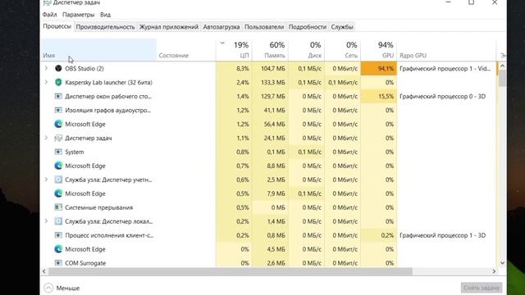Expand the Диспетчер задач process group
Image resolution: width=525 pixels, height=295 pixels.
point(46,138)
